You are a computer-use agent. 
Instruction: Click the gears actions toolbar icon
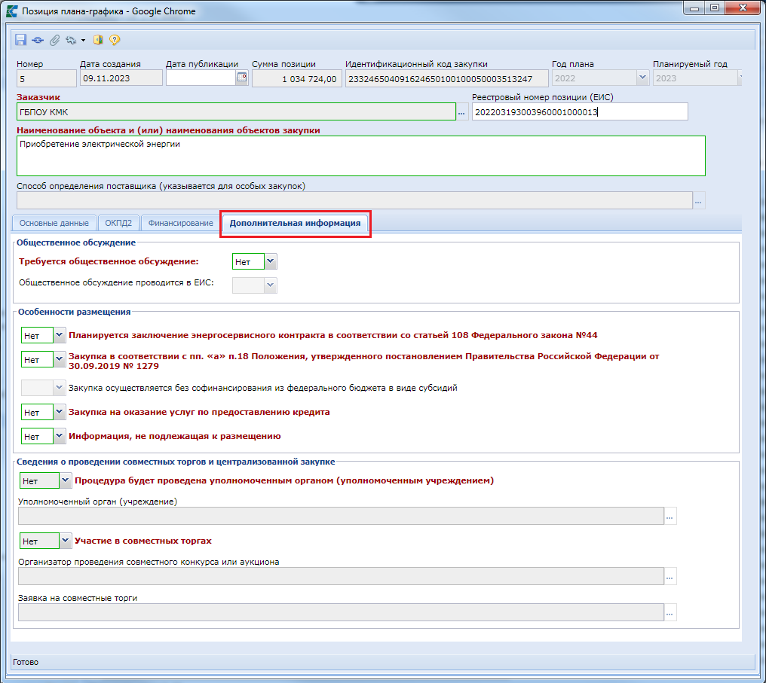pyautogui.click(x=71, y=40)
